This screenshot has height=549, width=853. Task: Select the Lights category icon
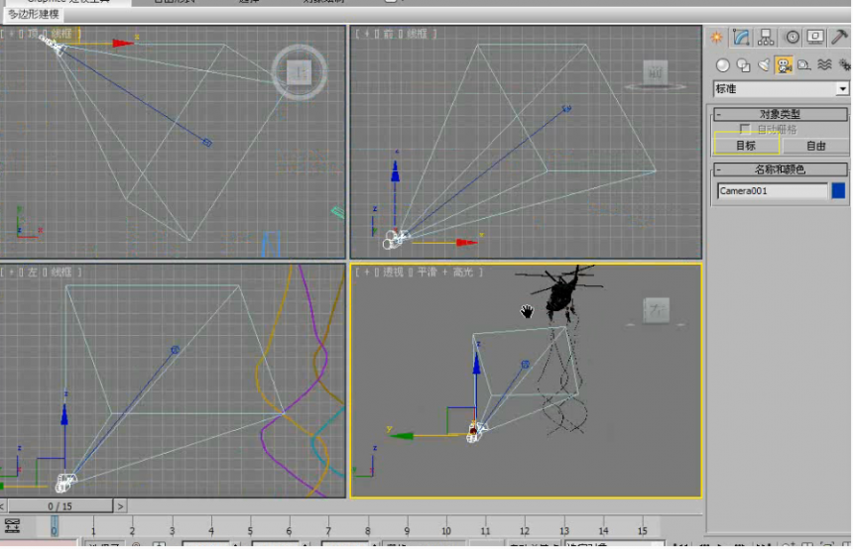pos(764,65)
